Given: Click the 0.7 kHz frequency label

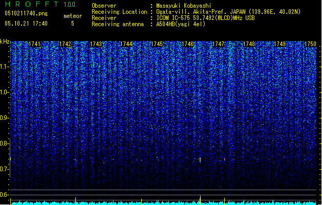Looking at the screenshot, I should pos(4,169).
